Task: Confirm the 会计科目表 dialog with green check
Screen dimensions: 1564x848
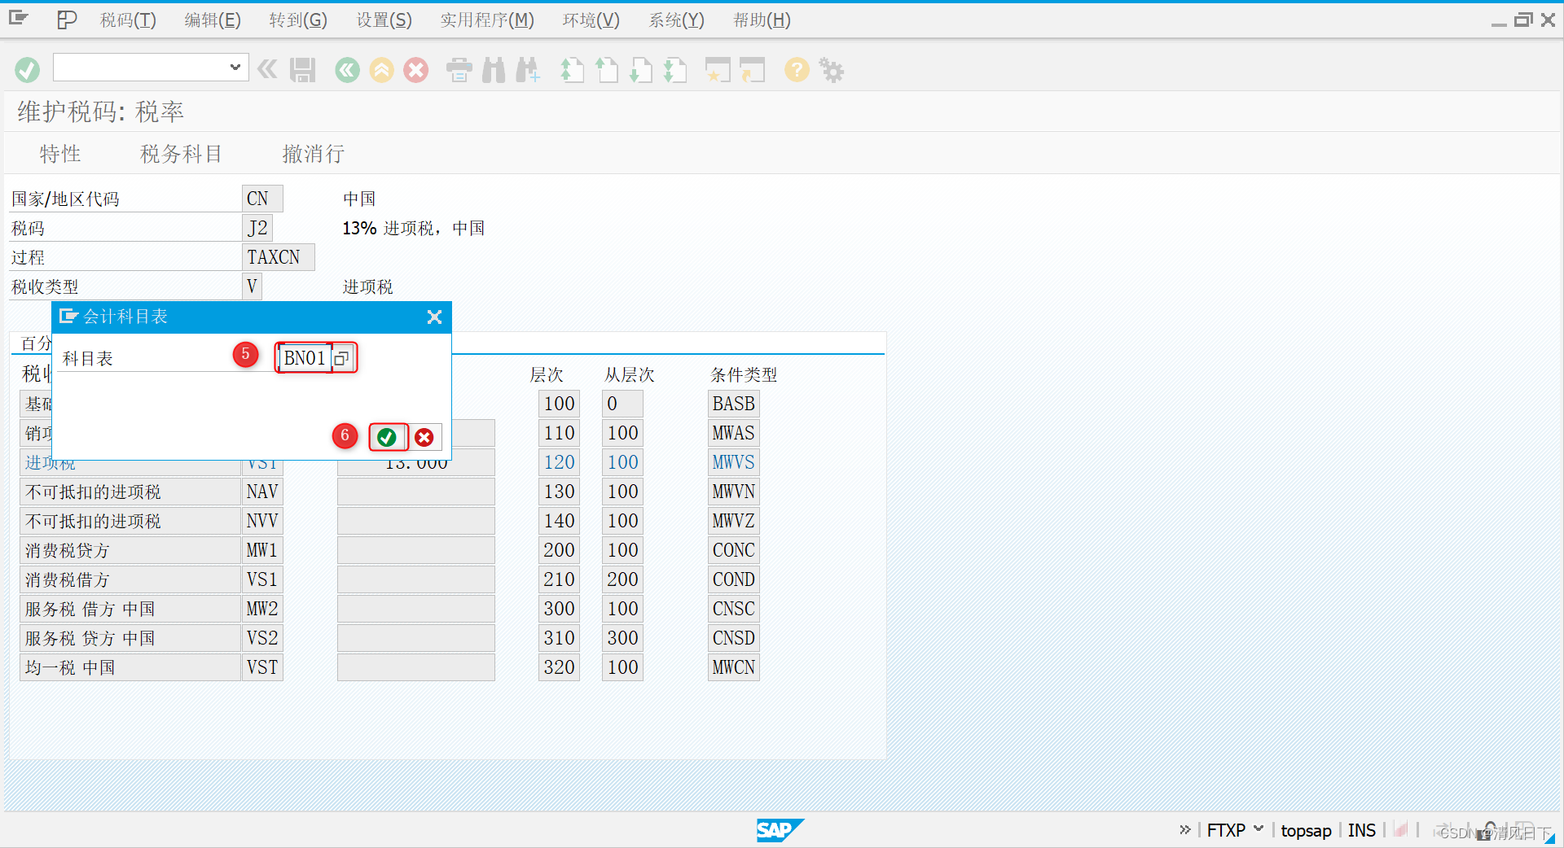Action: point(387,437)
